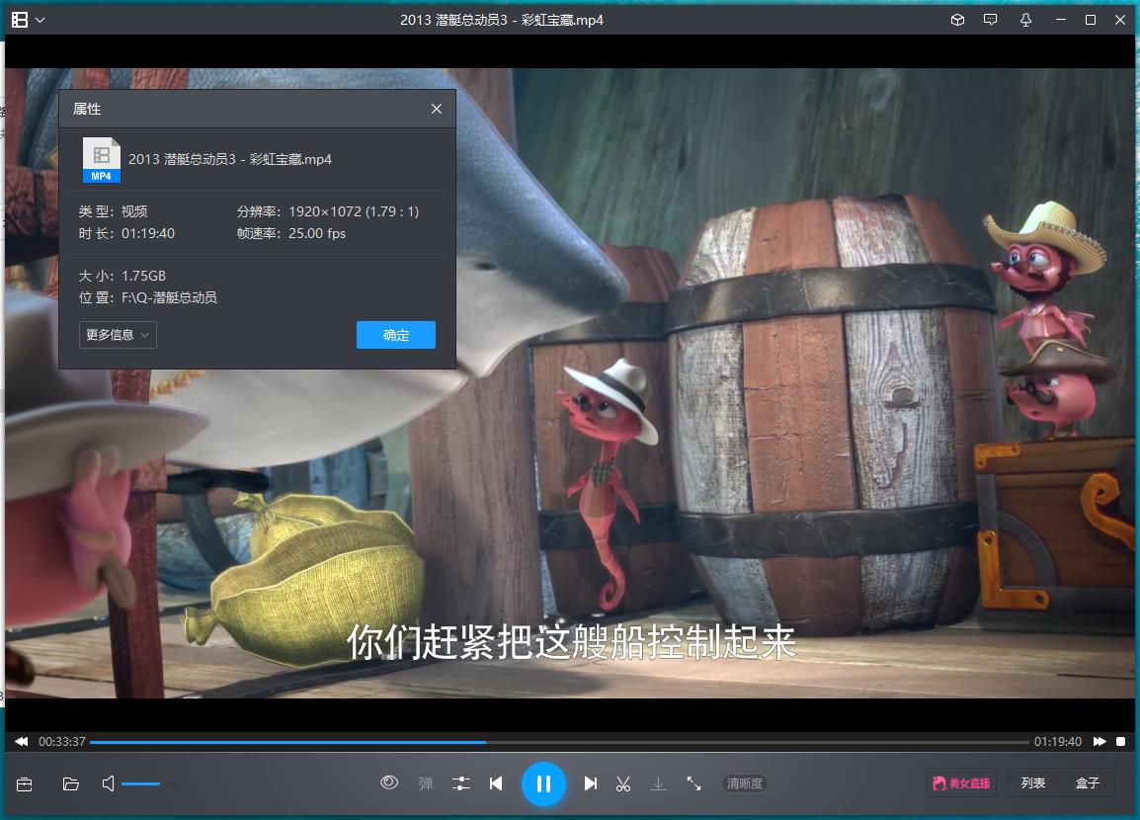The image size is (1140, 820).
Task: Click the MP4 file type icon in properties
Action: click(101, 159)
